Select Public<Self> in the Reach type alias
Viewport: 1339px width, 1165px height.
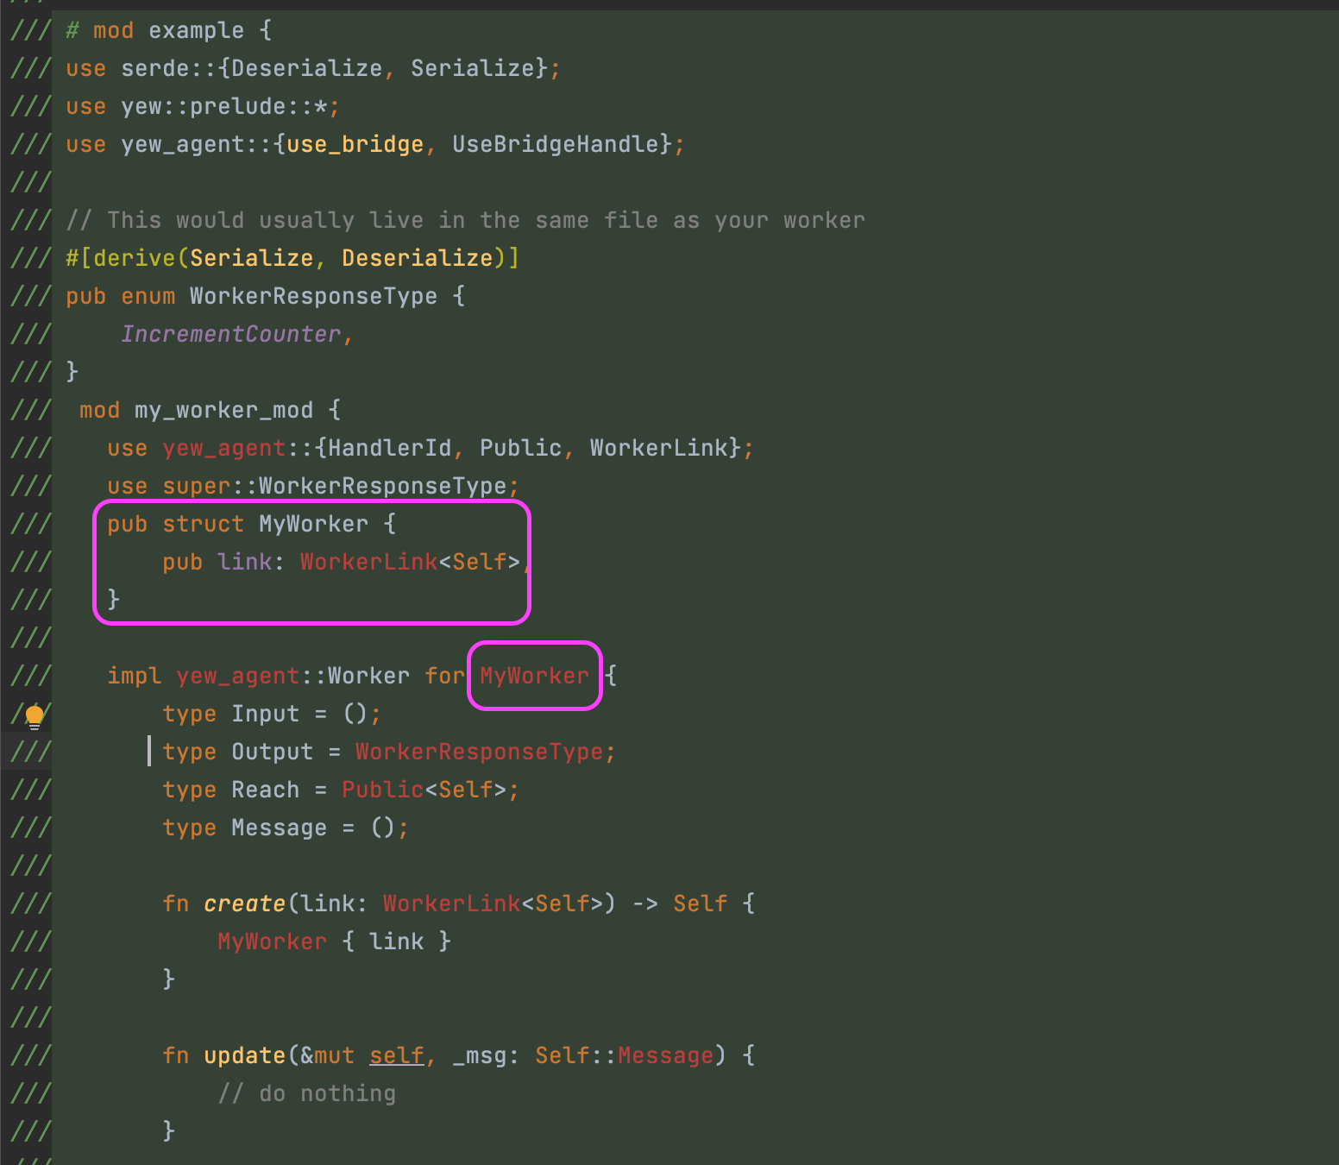tap(428, 789)
